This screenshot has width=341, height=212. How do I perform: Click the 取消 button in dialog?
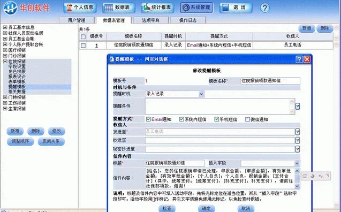(x=246, y=208)
